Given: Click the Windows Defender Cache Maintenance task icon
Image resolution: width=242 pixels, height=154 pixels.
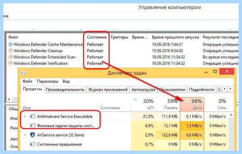Looking at the screenshot, I should [10, 44].
